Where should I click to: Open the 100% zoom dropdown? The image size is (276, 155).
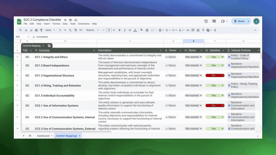click(x=50, y=30)
